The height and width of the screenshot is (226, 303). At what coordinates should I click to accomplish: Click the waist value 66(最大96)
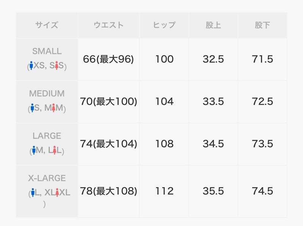click(x=108, y=59)
